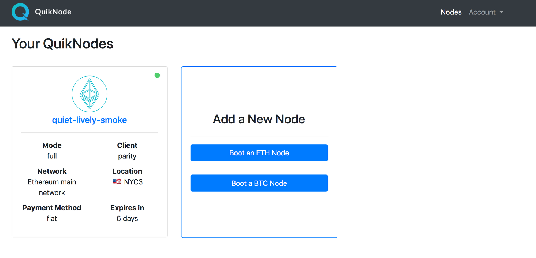The image size is (536, 258).
Task: Click Boot a BTC Node button
Action: (259, 183)
